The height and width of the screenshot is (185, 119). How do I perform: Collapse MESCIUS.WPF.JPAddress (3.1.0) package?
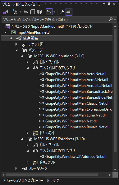click(x=22, y=139)
